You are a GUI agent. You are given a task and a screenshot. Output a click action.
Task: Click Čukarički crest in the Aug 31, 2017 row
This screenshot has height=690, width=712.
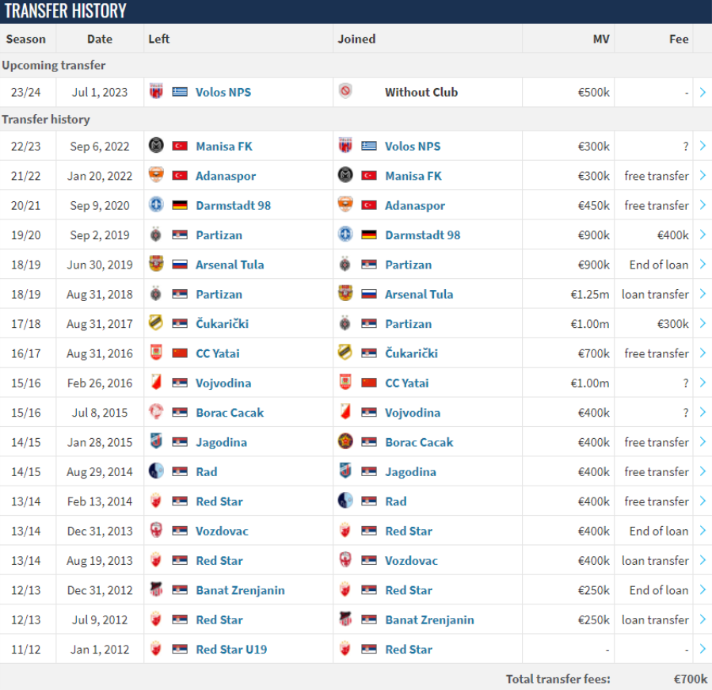156,323
